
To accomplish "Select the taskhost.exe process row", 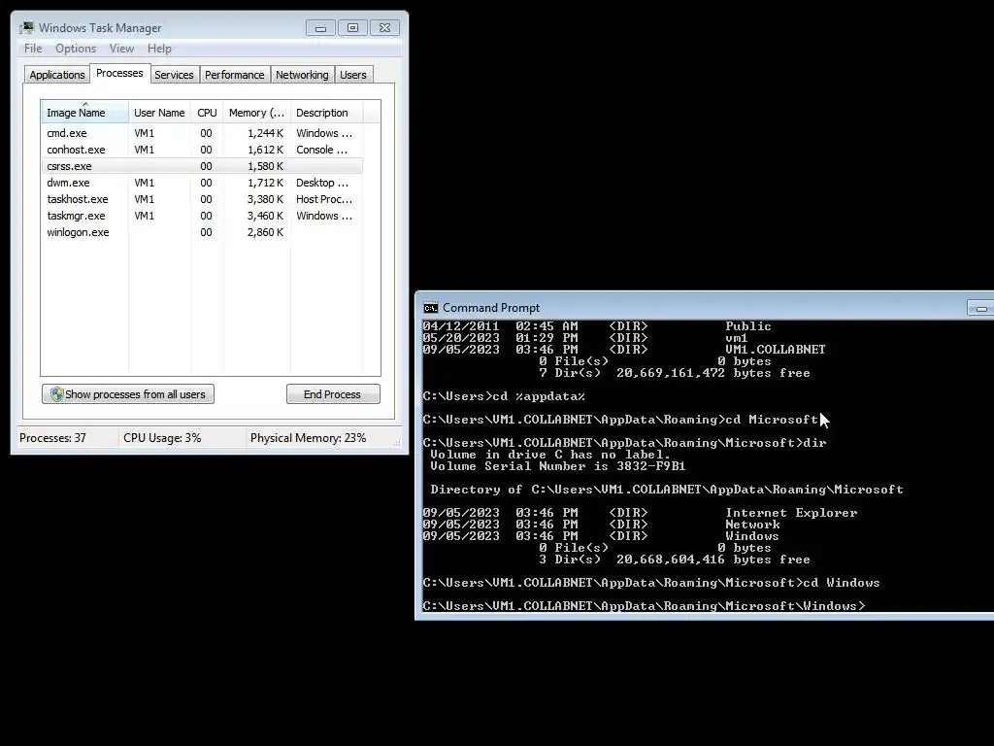I will pyautogui.click(x=202, y=199).
